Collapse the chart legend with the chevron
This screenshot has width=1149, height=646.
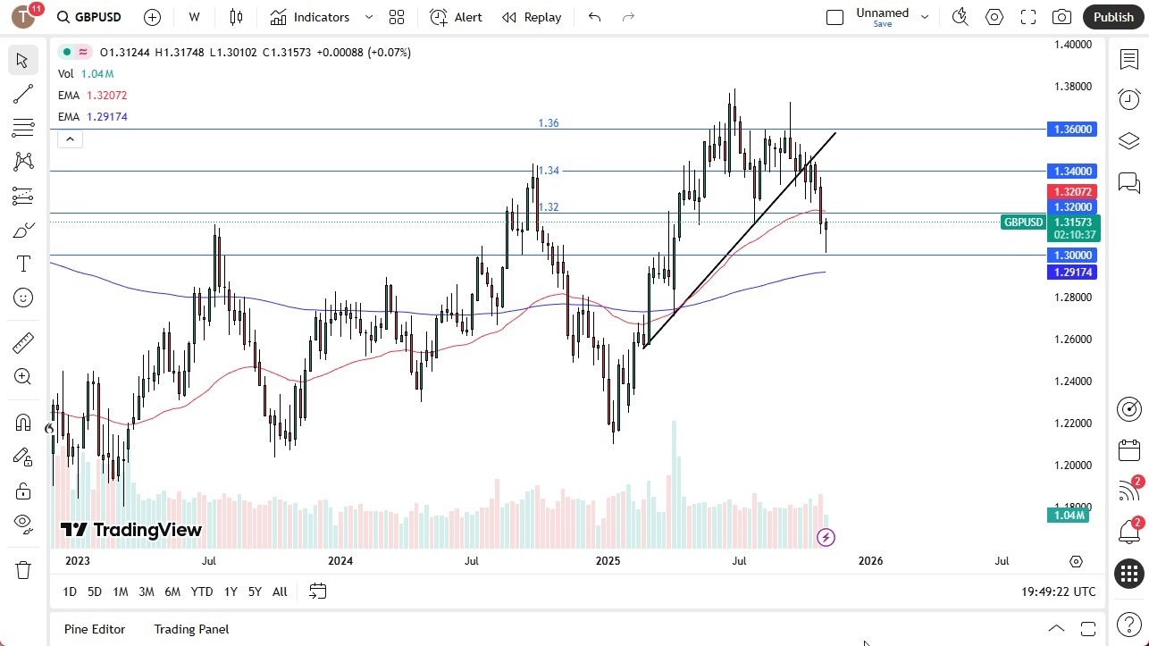(70, 138)
